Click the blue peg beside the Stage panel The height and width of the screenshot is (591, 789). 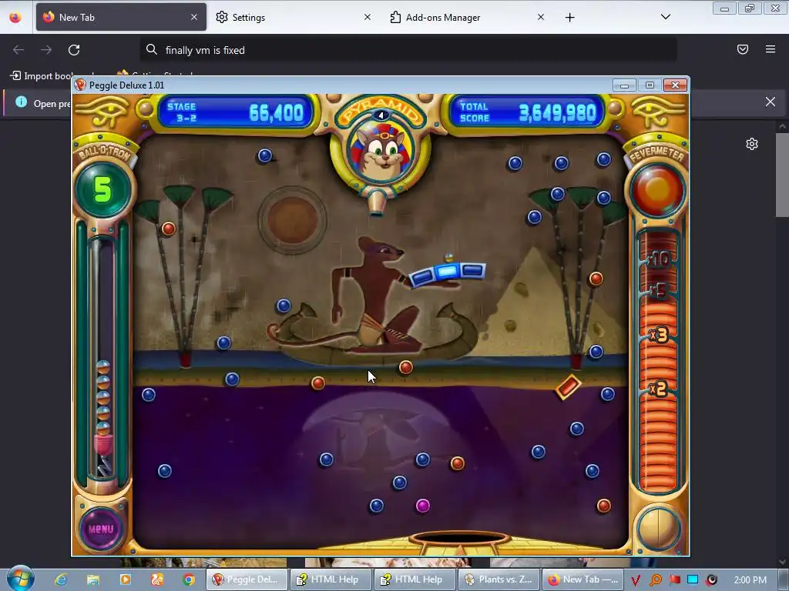point(265,155)
